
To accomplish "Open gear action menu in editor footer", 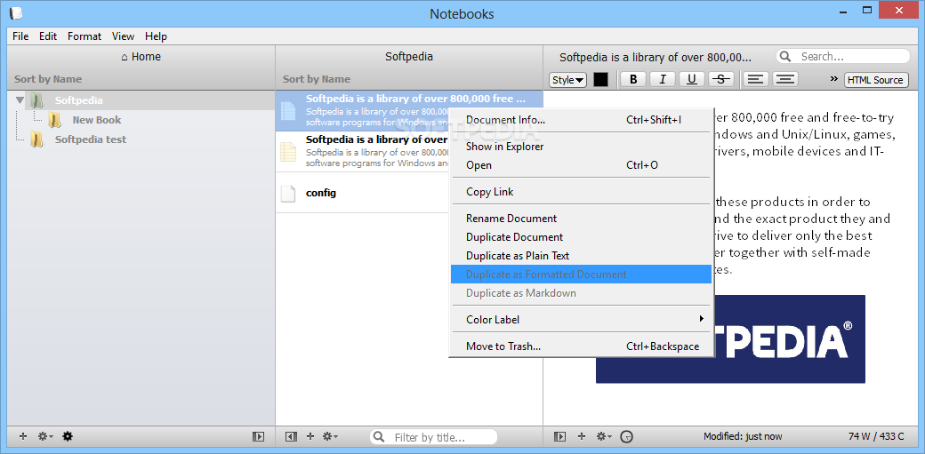I will 604,436.
